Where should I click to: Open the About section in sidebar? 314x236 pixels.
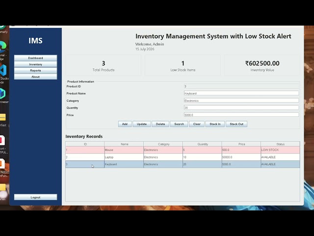[35, 77]
